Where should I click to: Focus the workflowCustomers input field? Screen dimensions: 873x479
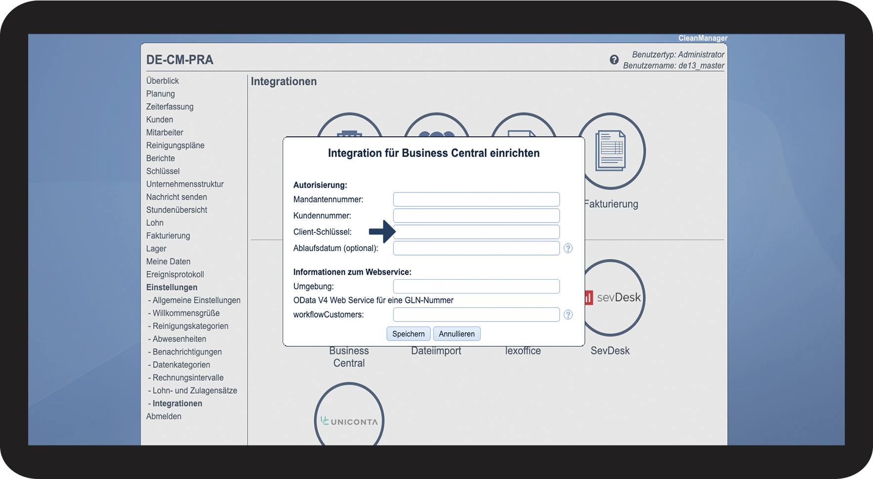pos(476,315)
